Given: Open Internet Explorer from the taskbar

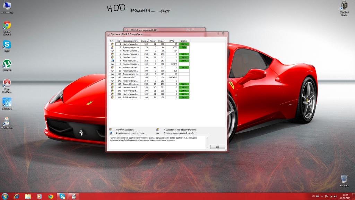Looking at the screenshot, I should [x=16, y=196].
